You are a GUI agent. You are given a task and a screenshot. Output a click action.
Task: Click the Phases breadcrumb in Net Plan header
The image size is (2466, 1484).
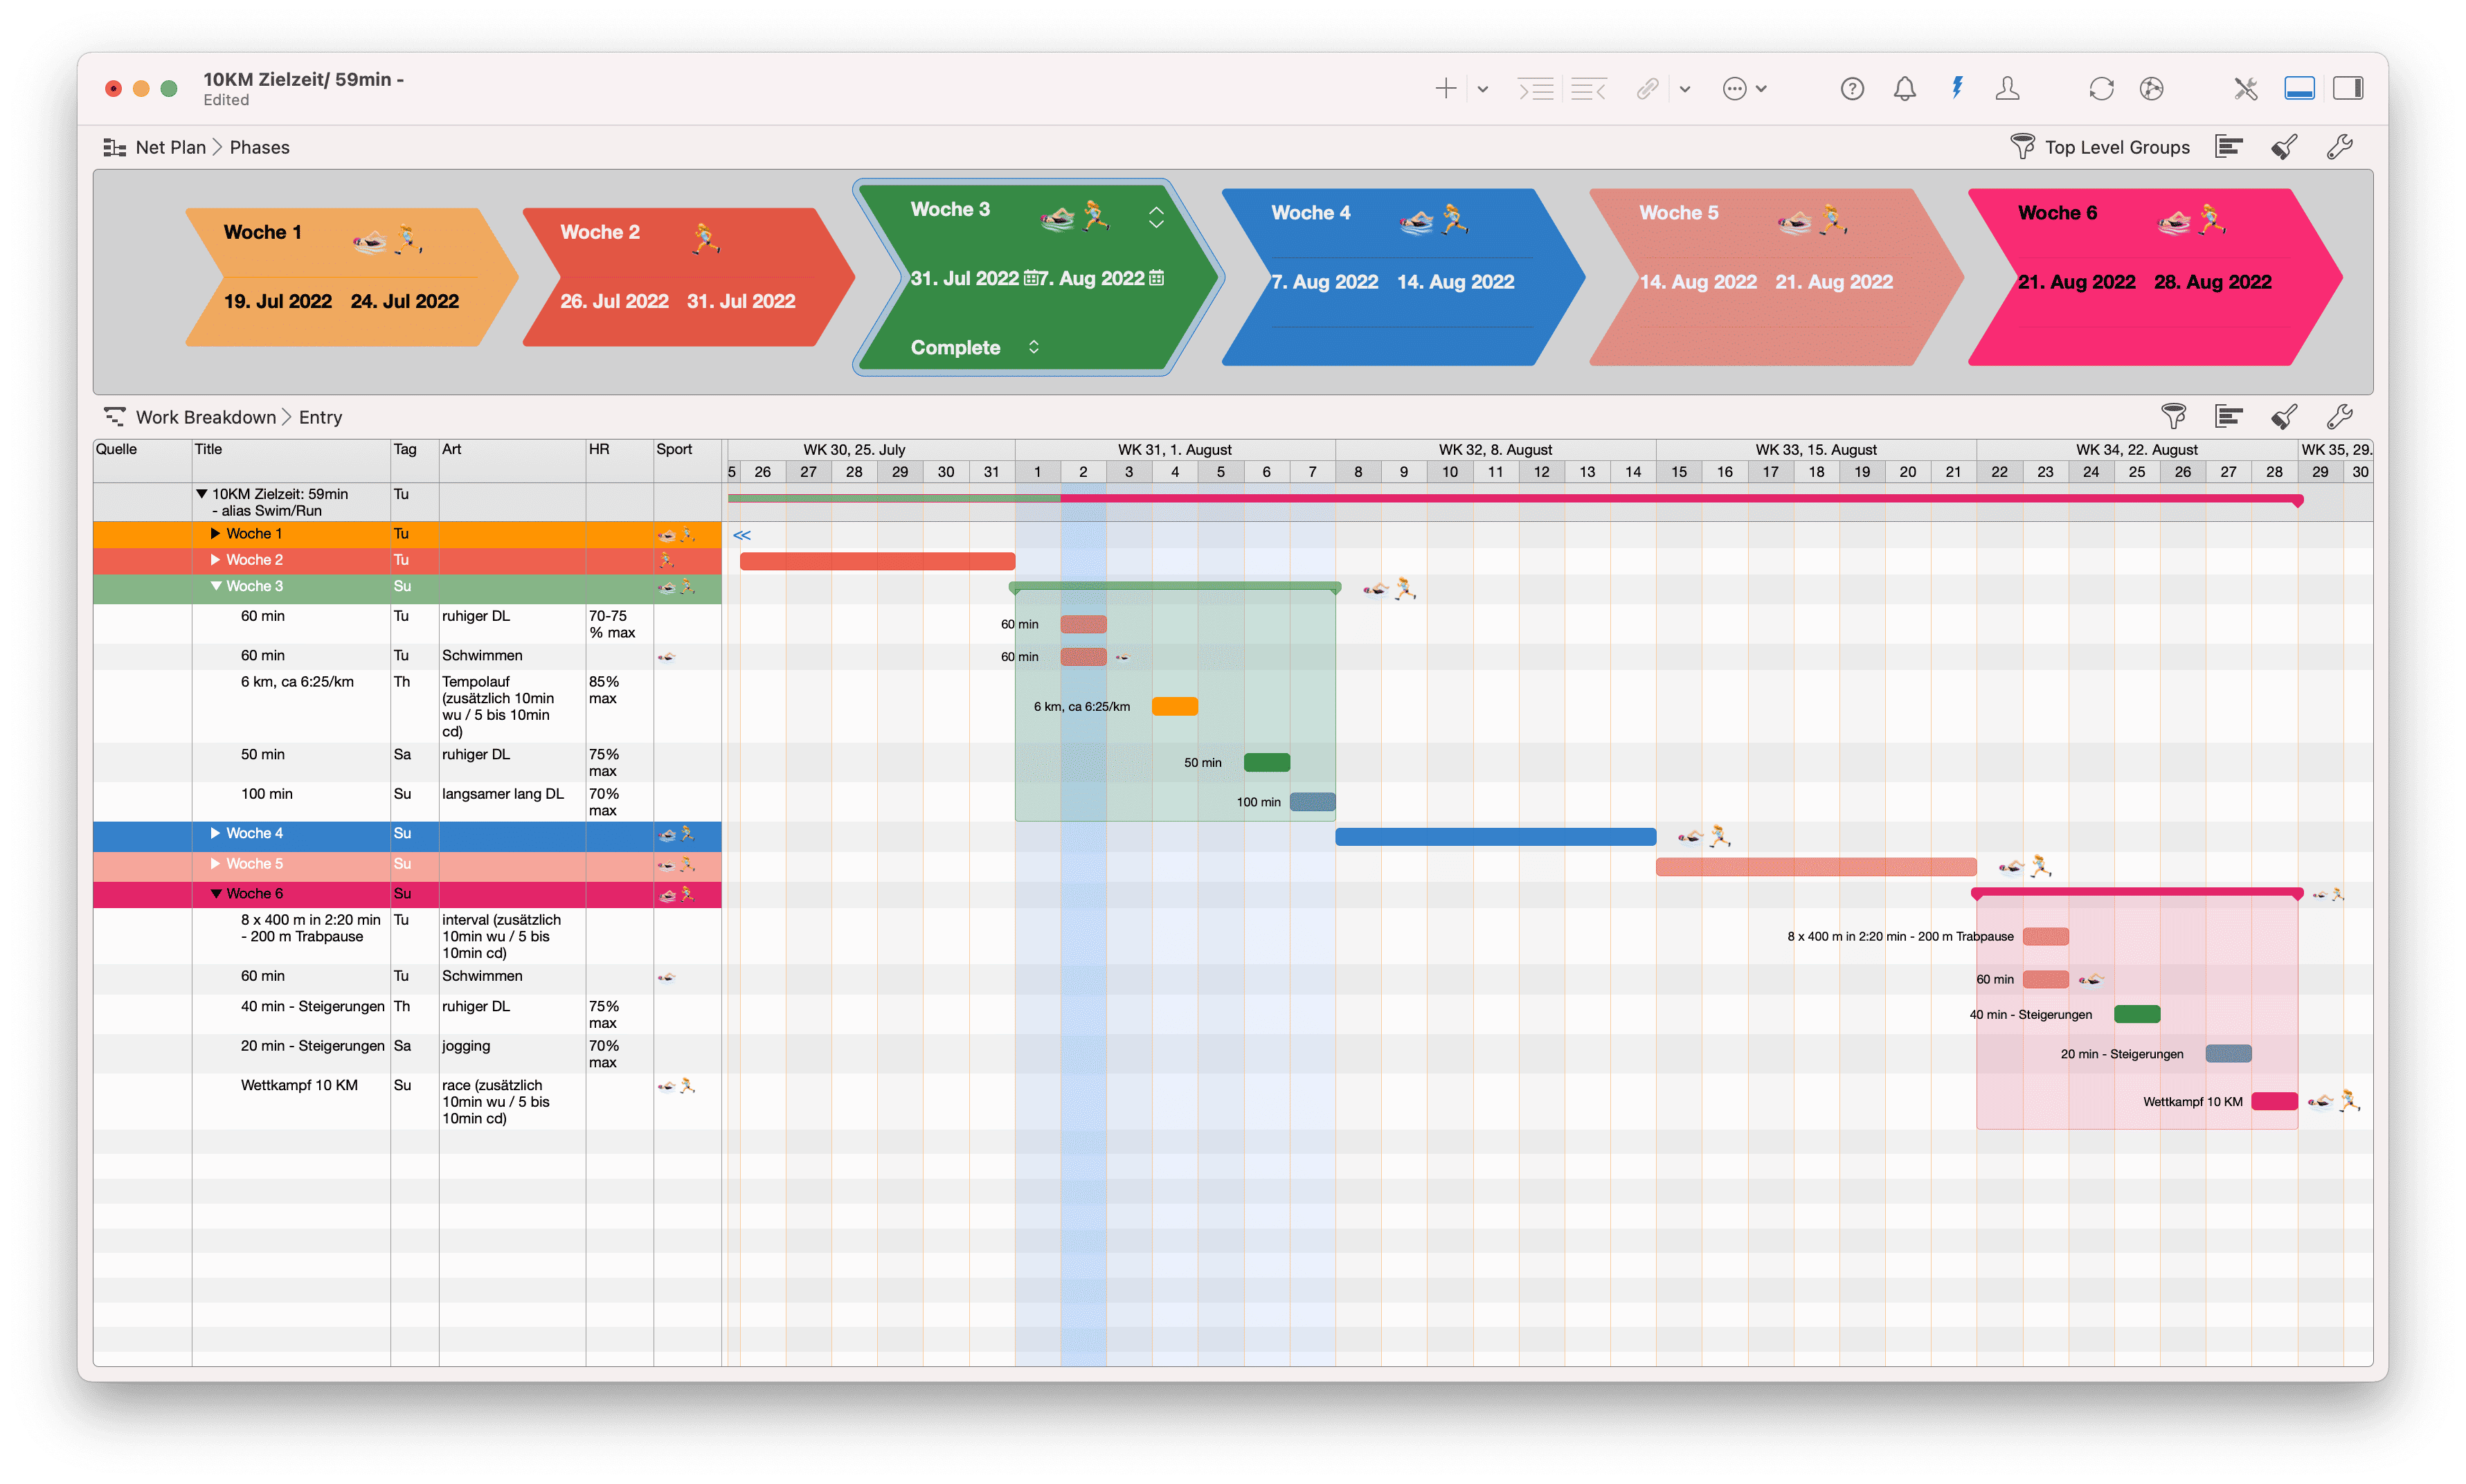(259, 147)
